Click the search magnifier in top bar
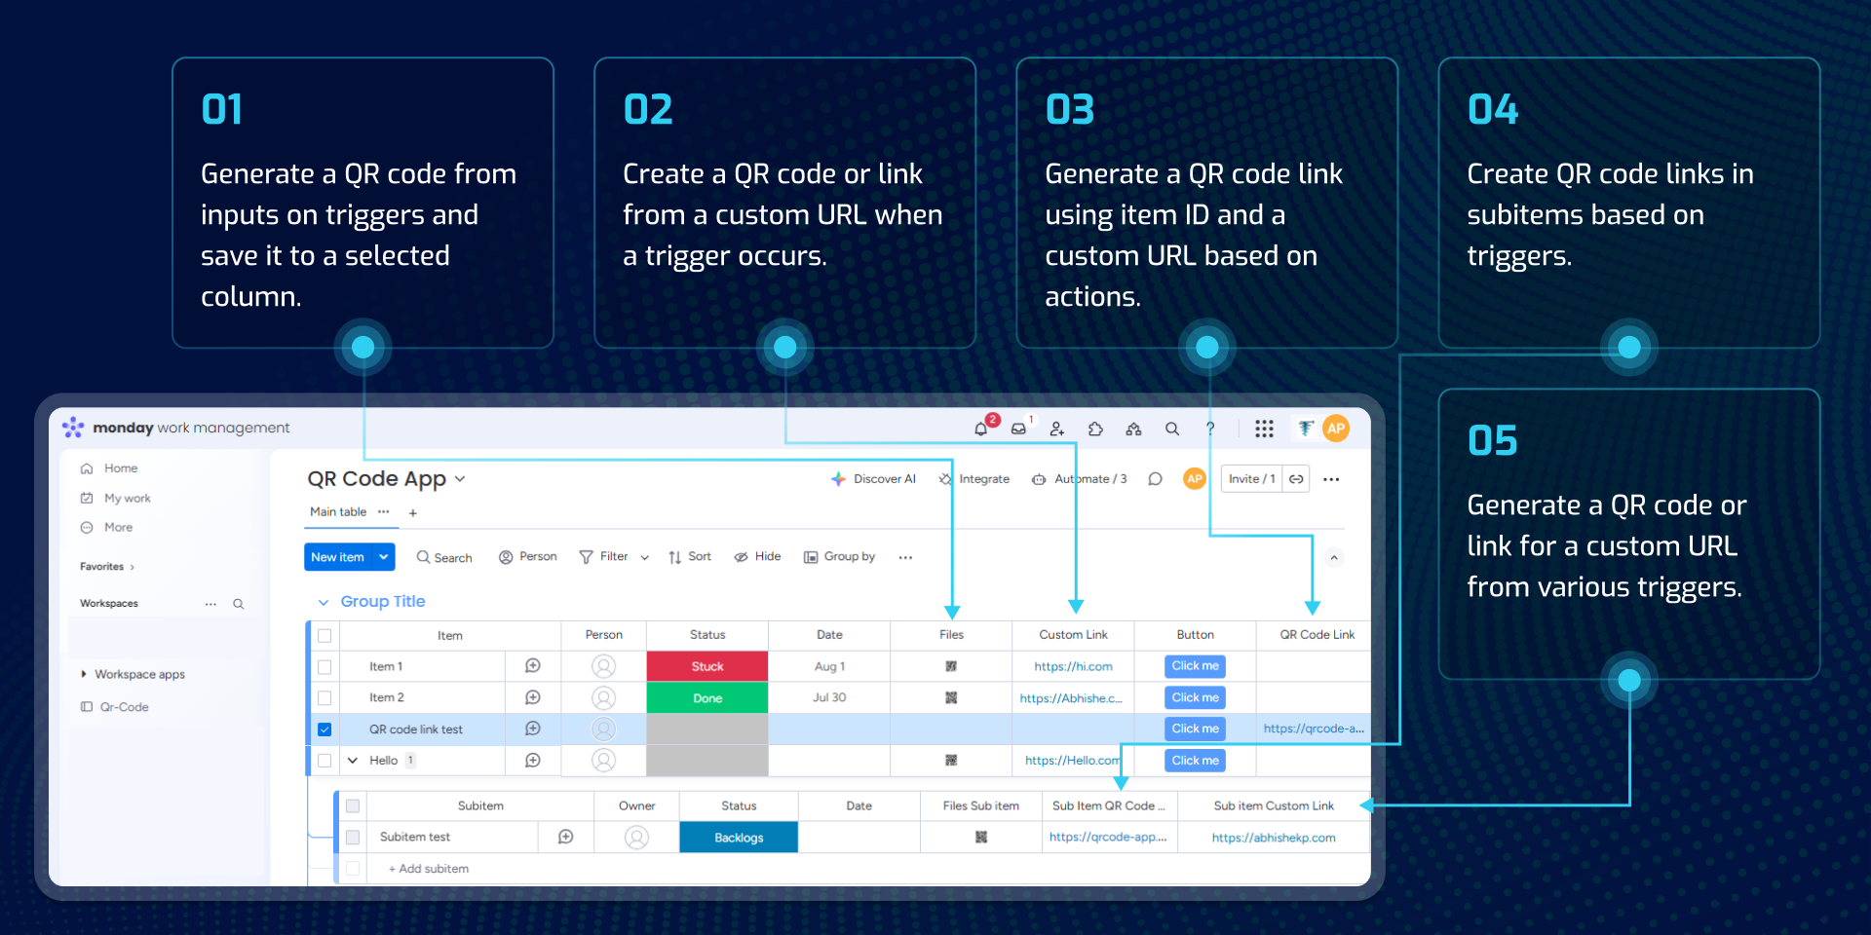This screenshot has width=1871, height=935. tap(1172, 429)
